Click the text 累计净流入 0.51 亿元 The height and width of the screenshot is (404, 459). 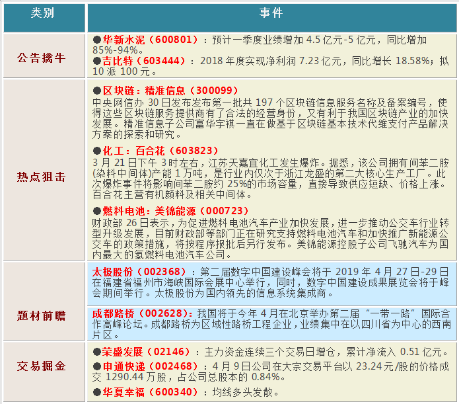pos(394,352)
